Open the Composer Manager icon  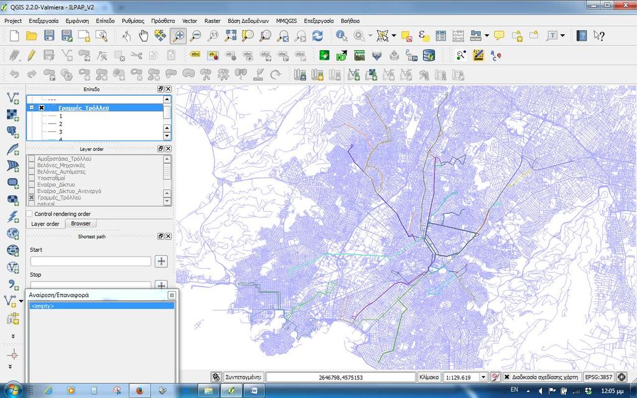pos(101,35)
